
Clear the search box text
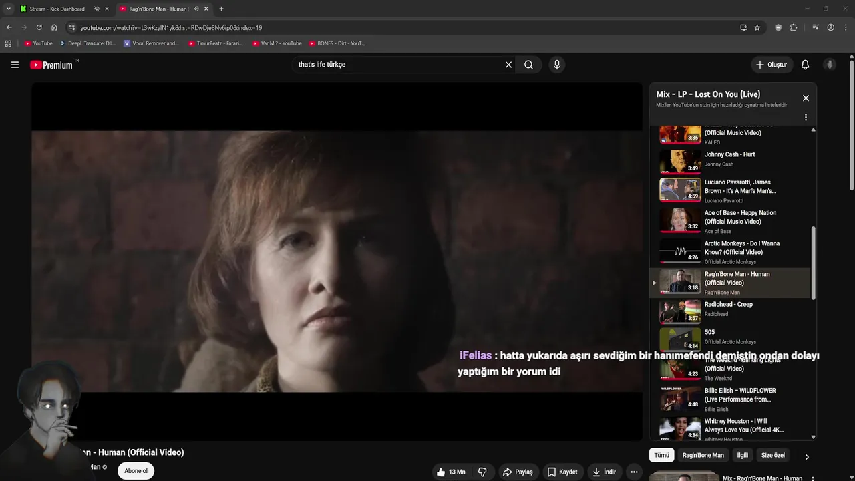(508, 65)
